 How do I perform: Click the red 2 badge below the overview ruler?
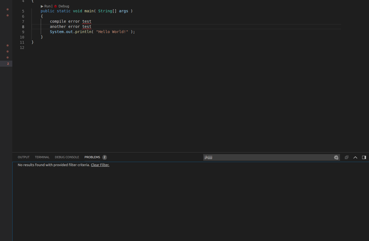8,63
